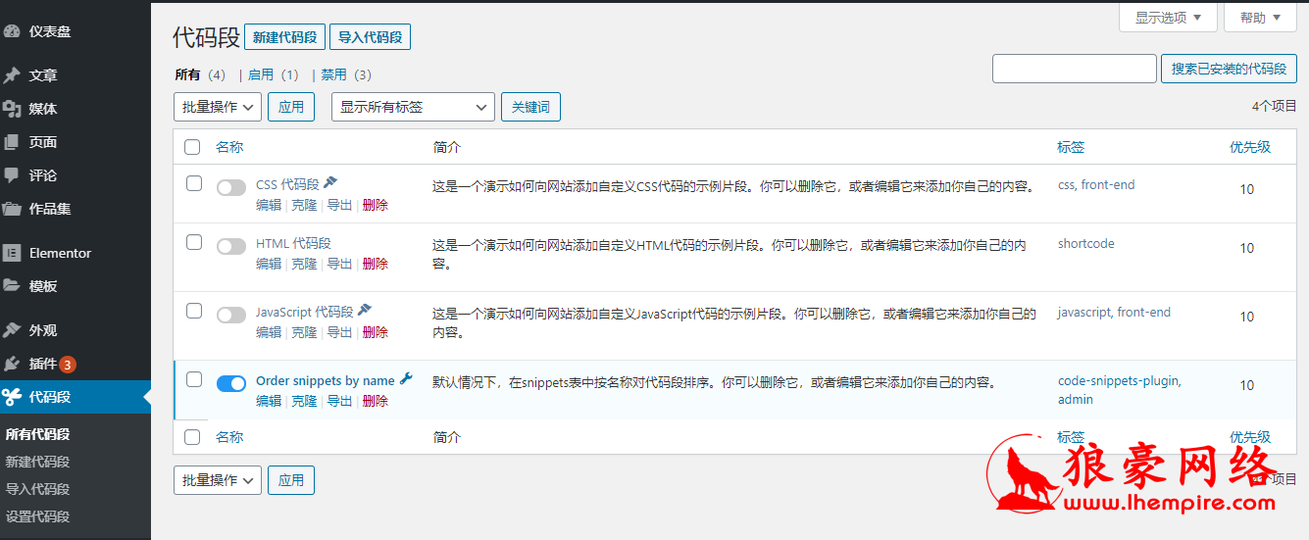1309x540 pixels.
Task: Open 设置代码段 submenu item
Action: pyautogui.click(x=37, y=516)
